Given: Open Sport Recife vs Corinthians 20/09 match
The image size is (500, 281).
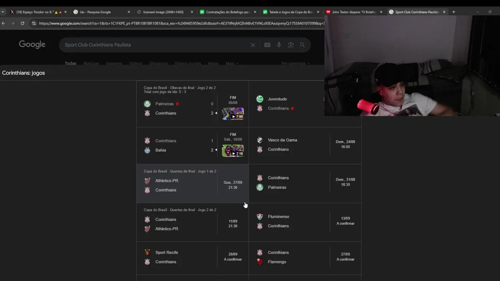Looking at the screenshot, I should pos(193,257).
